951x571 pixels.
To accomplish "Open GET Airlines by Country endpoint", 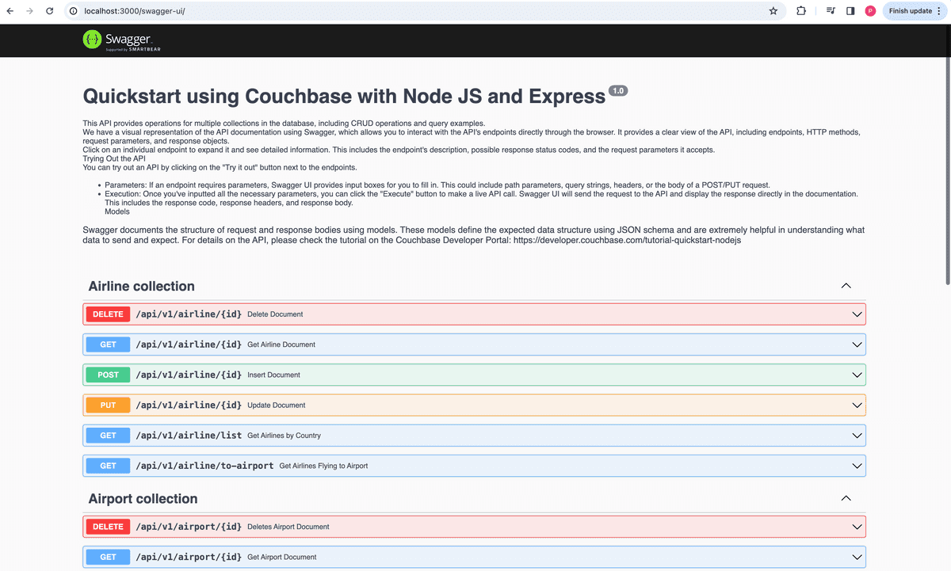I will point(474,436).
